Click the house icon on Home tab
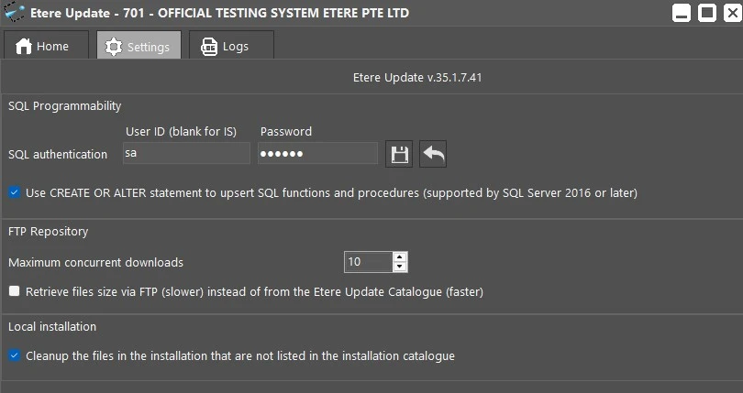Viewport: 743px width, 393px height. tap(24, 47)
